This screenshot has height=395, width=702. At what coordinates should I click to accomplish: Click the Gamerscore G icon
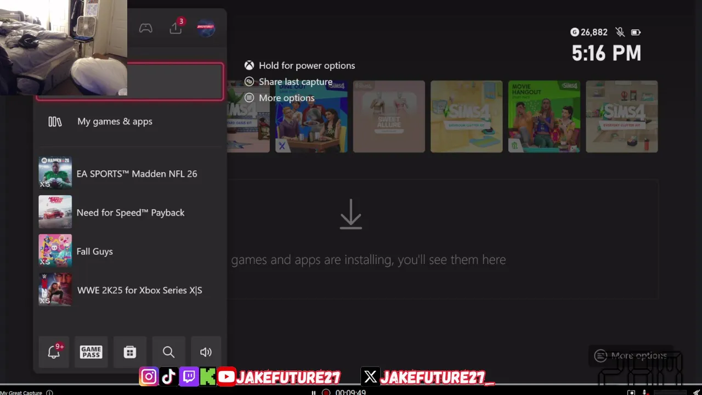pyautogui.click(x=574, y=32)
